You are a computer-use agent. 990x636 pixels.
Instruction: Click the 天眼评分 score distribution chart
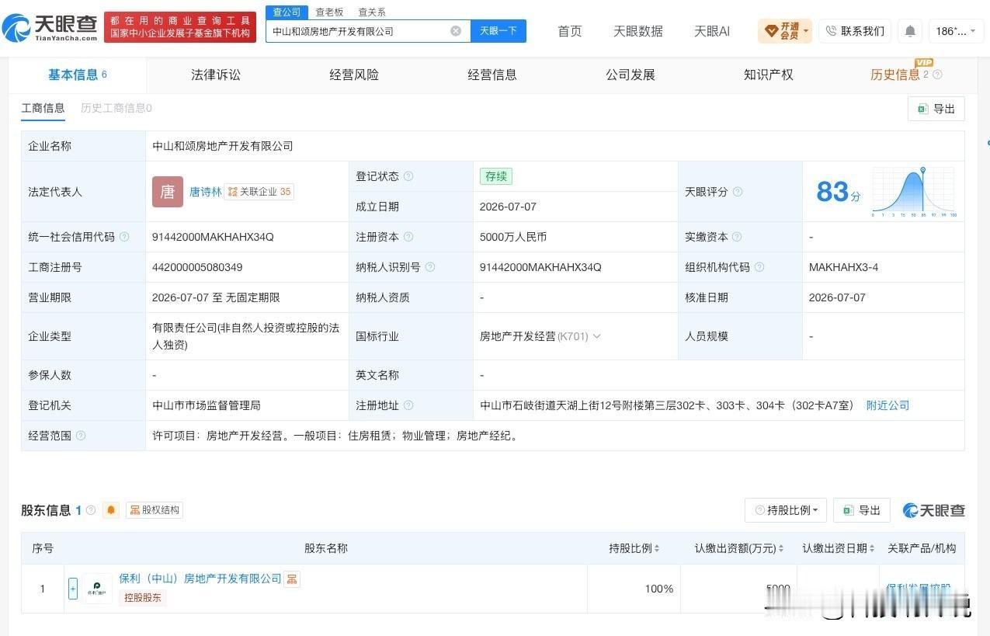pos(915,192)
